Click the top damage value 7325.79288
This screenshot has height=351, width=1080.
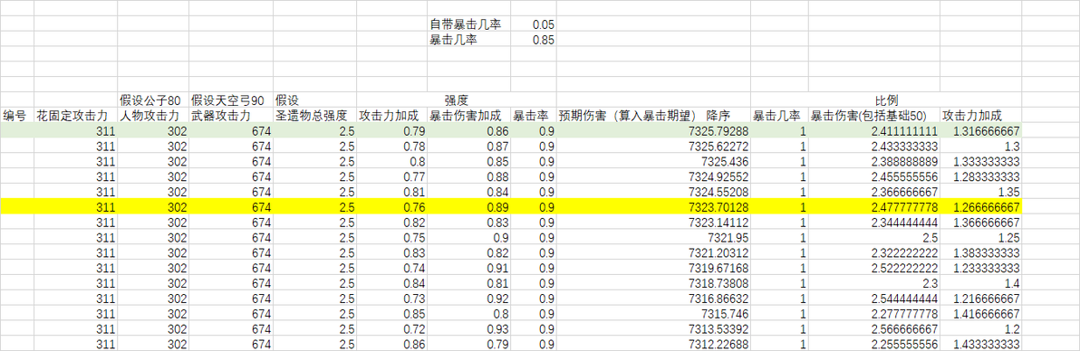point(653,131)
